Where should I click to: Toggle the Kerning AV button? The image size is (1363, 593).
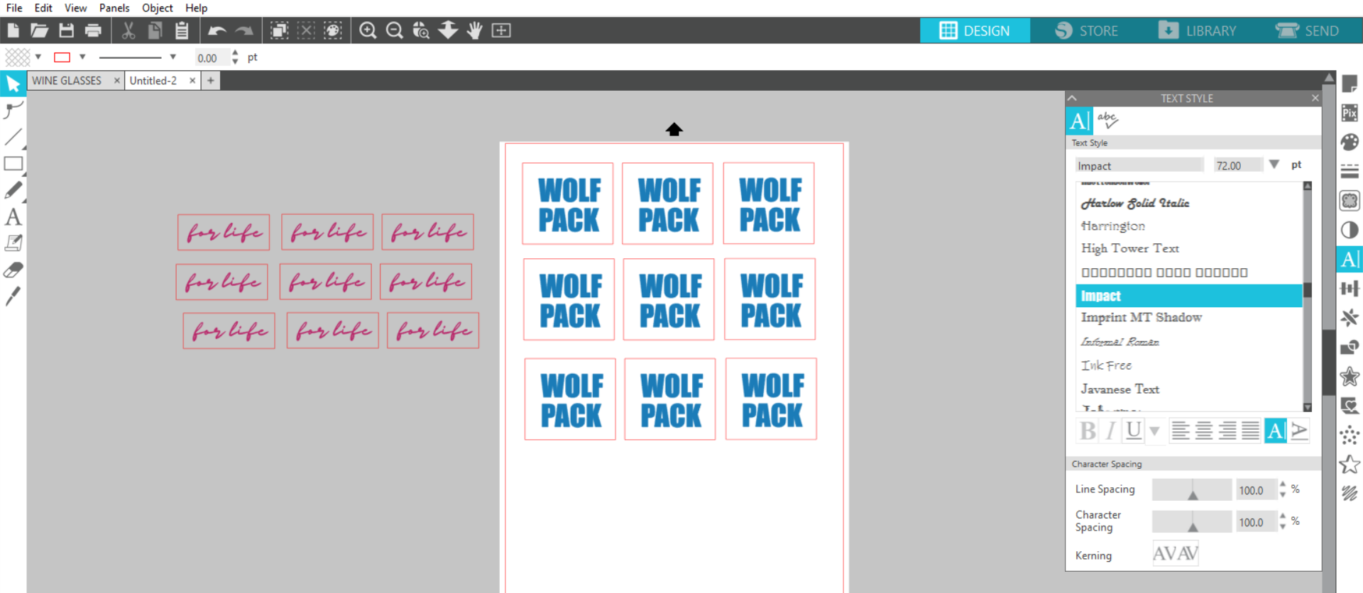1176,553
